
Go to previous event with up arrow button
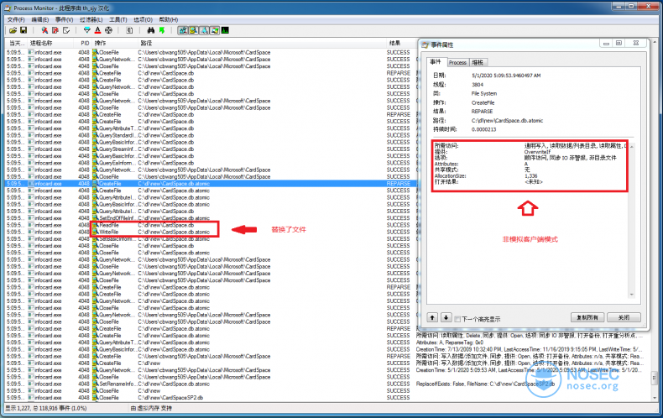point(432,318)
